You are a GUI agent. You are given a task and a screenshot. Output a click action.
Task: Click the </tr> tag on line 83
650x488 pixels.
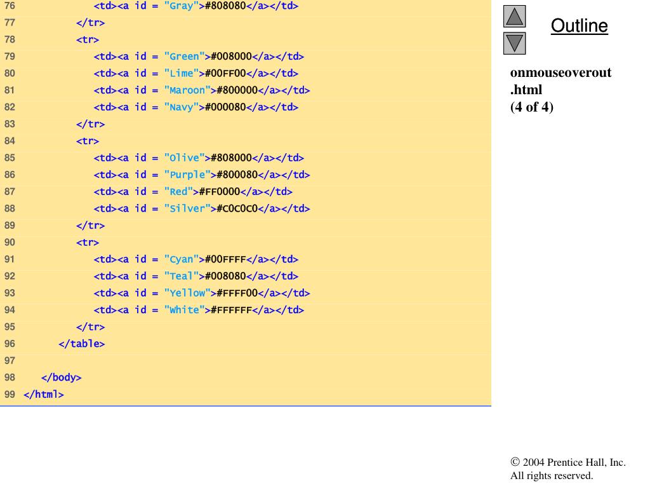click(90, 124)
